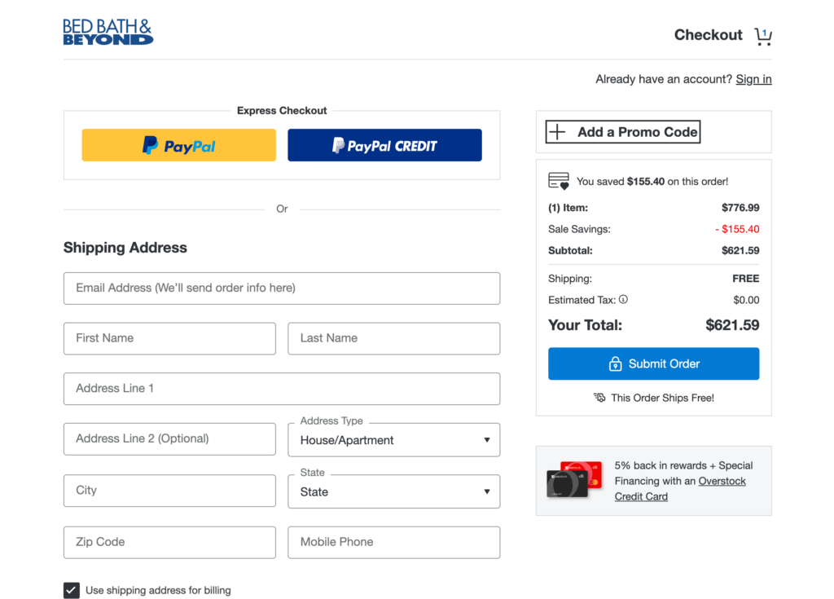Click the Sign in link
The width and height of the screenshot is (834, 599).
[x=753, y=79]
